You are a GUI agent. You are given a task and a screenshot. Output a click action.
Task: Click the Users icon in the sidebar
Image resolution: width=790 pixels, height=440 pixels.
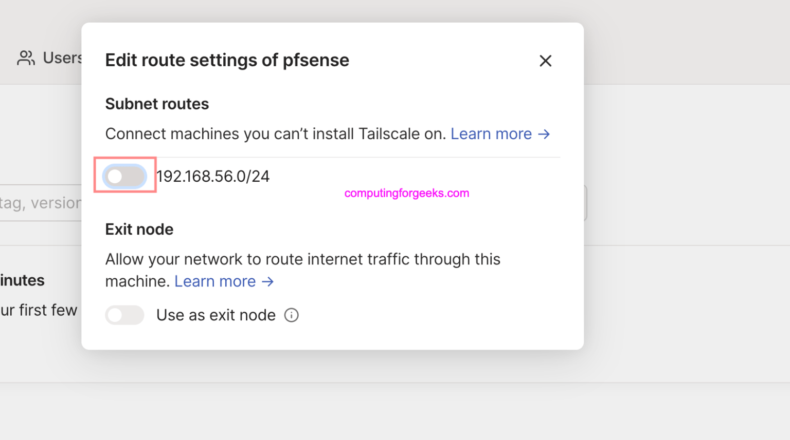[x=25, y=58]
